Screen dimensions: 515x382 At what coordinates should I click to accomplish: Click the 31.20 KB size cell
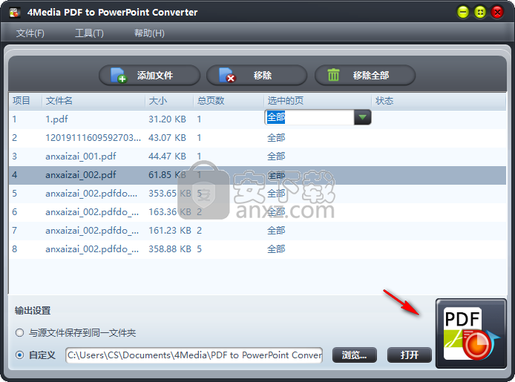click(x=167, y=119)
